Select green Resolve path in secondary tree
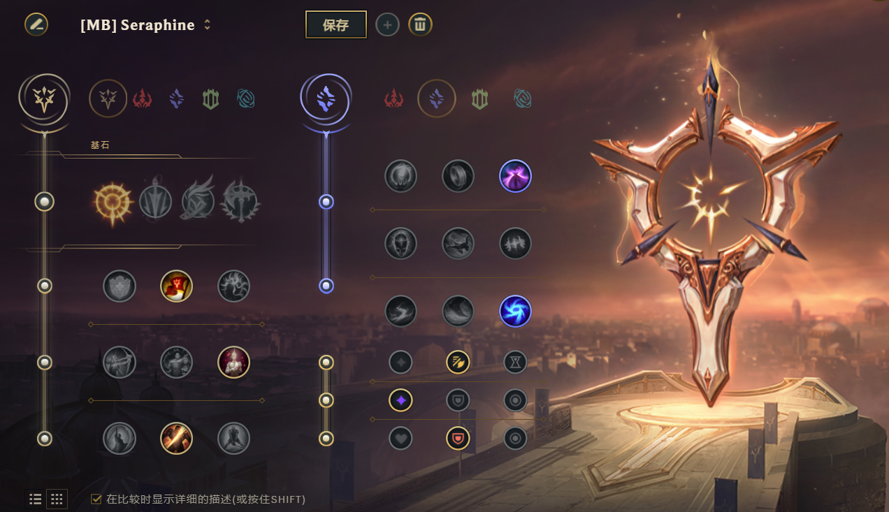 click(x=479, y=99)
